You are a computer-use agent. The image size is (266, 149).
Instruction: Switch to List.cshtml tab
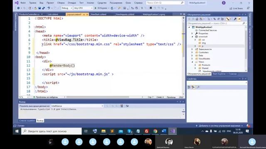click(x=53, y=14)
